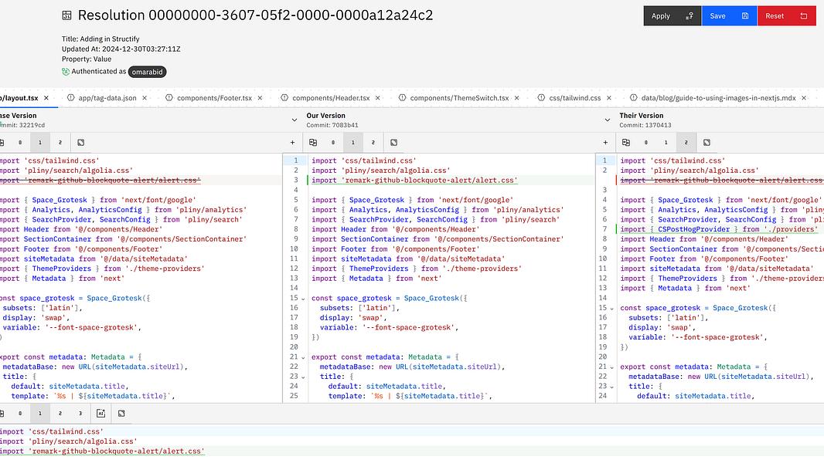
Task: Close the app/tag-data.json tab
Action: coord(145,98)
